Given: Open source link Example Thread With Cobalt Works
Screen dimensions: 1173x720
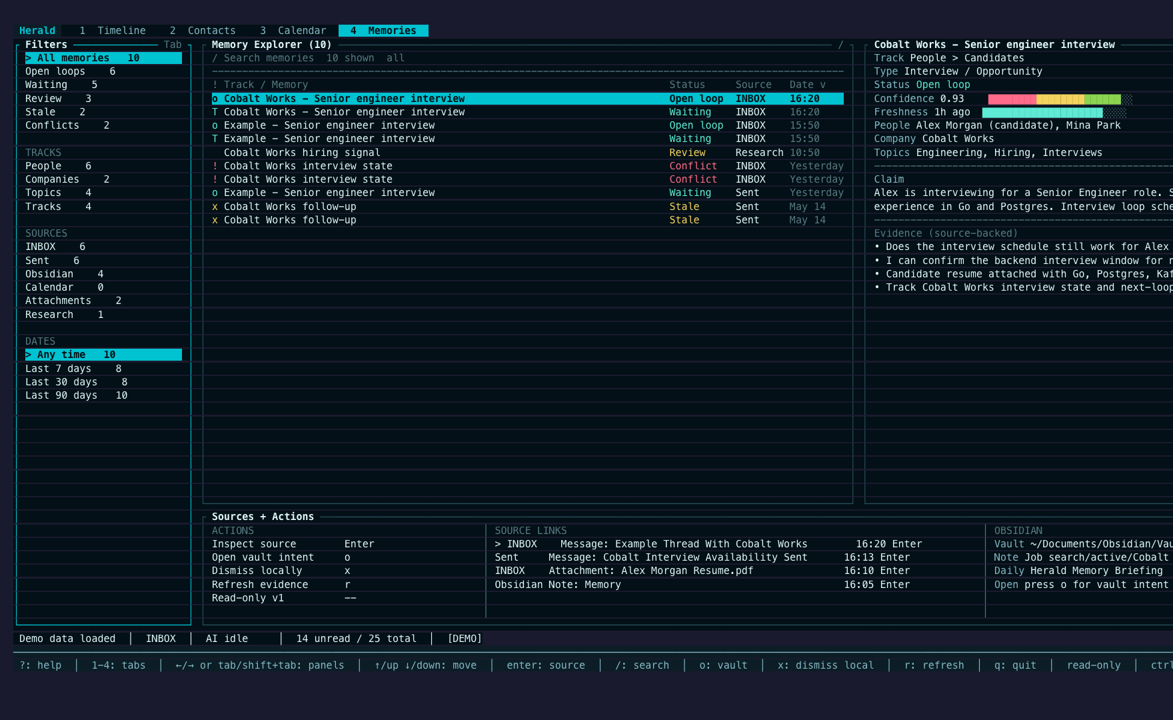Looking at the screenshot, I should (x=708, y=544).
